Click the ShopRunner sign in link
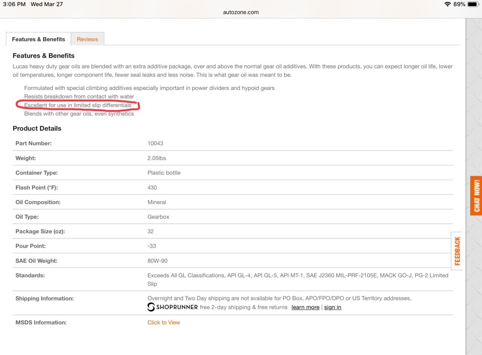 pyautogui.click(x=332, y=307)
